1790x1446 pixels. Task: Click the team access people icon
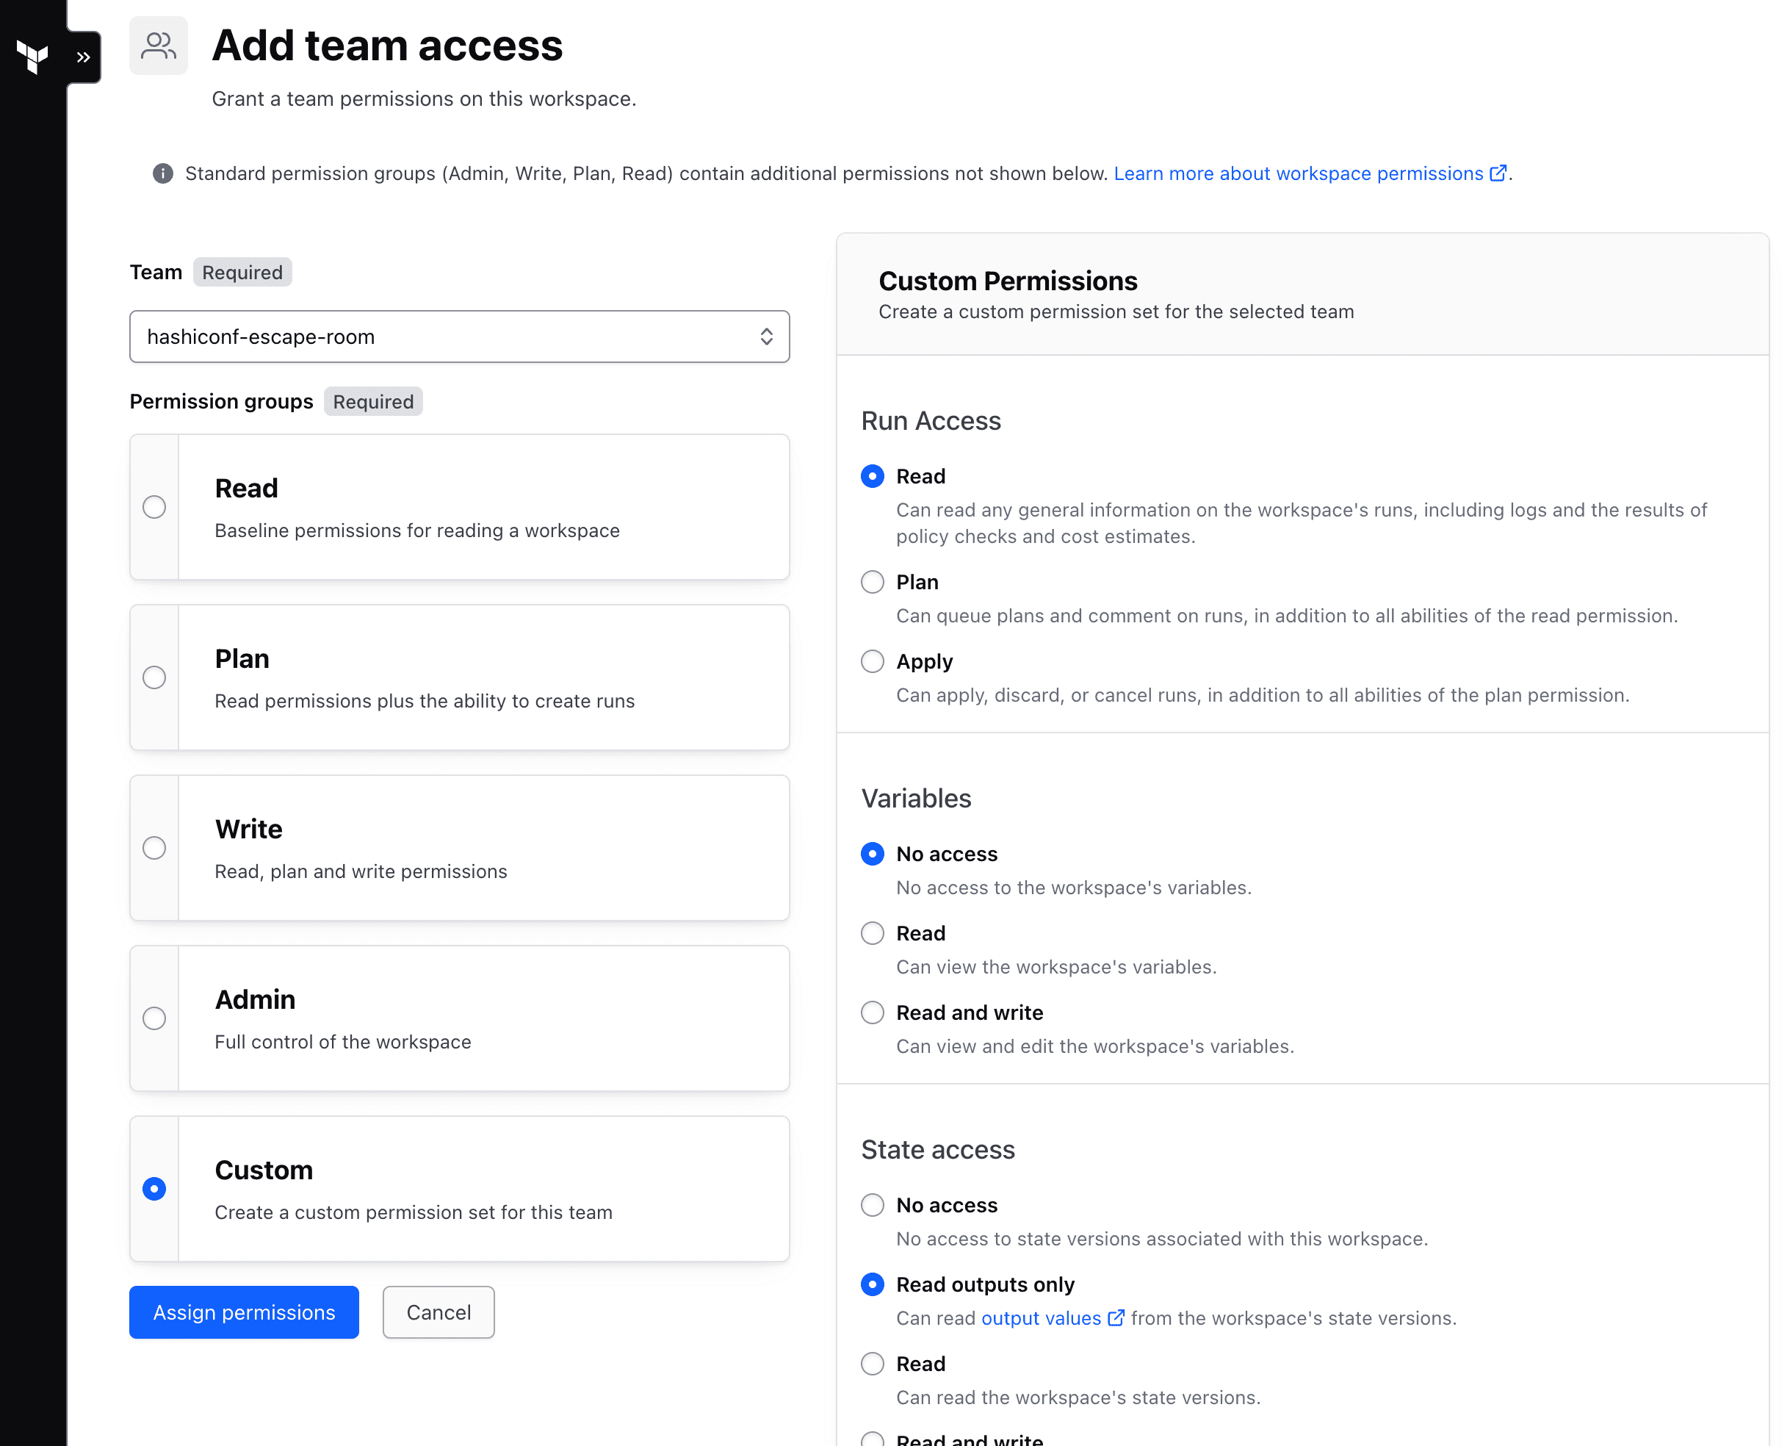click(158, 45)
